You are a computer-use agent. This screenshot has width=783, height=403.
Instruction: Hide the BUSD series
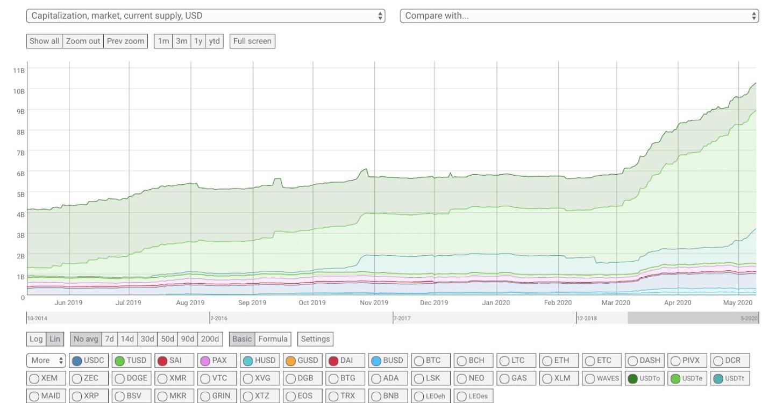(387, 361)
